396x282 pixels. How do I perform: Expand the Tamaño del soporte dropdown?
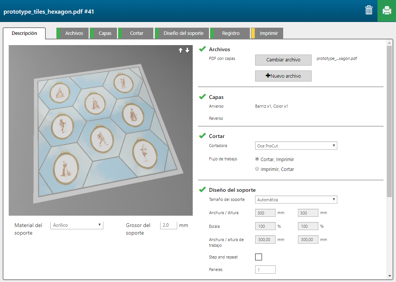296,199
